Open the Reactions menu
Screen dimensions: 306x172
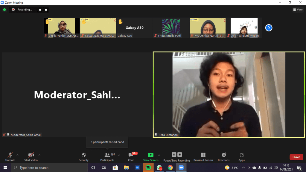[224, 156]
